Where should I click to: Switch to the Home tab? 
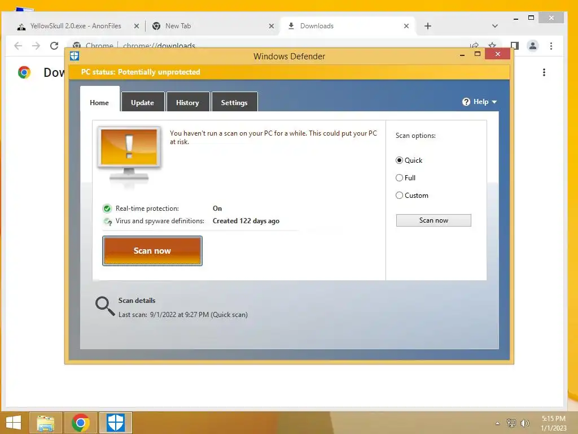point(99,102)
